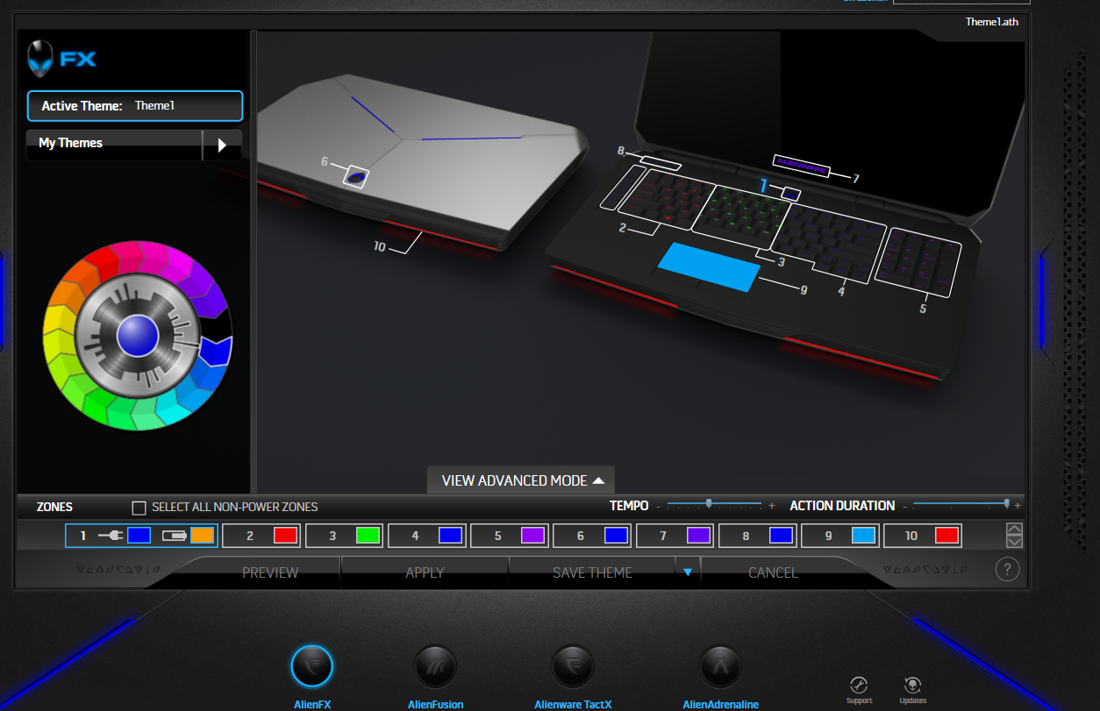Image resolution: width=1100 pixels, height=711 pixels.
Task: Click zone 9 light blue color swatch
Action: [x=864, y=536]
